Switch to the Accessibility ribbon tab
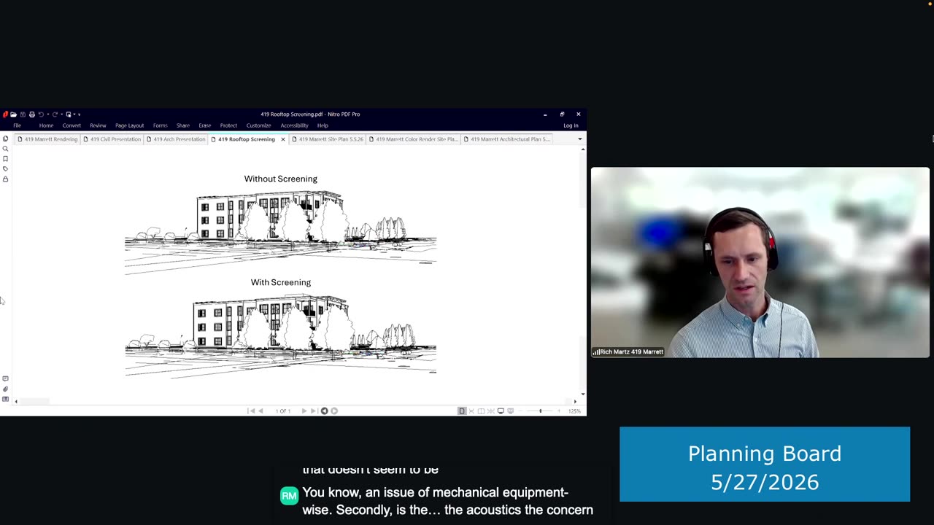 [x=294, y=125]
